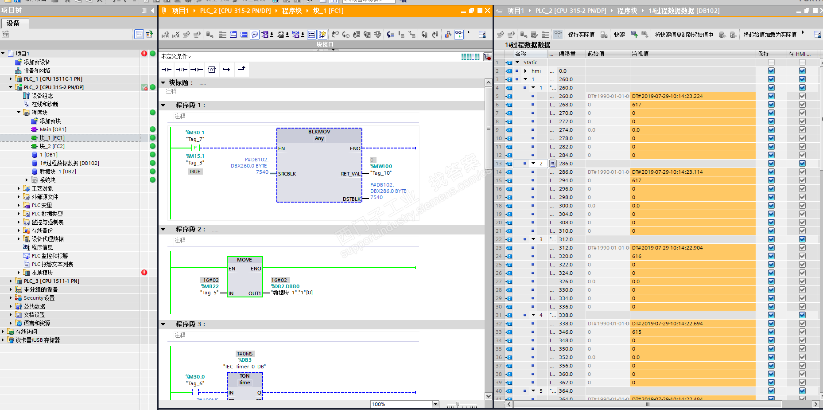Image resolution: width=823 pixels, height=410 pixels.
Task: Click the 在线和诊断 tree entry
Action: click(45, 104)
